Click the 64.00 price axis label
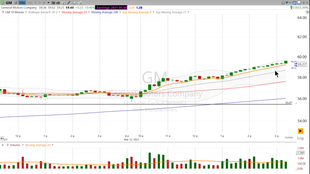The image size is (310, 174). tap(302, 18)
